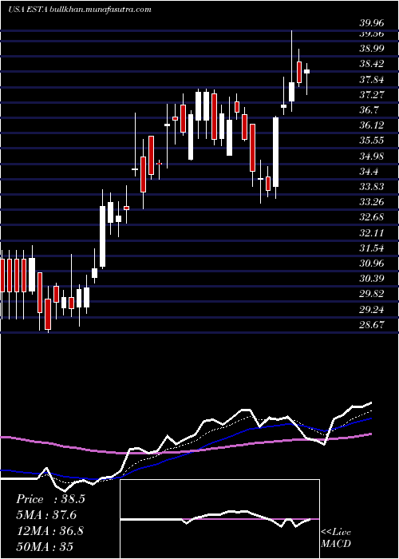Click the <<Live MACD label
This screenshot has height=559, width=399.
click(336, 538)
